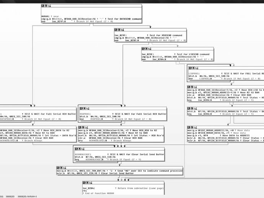The width and height of the screenshot is (264, 198).
Task: Click 'bra ACKNOWLEDGE:8' in Move RCV_MSB block
Action: 105,140
